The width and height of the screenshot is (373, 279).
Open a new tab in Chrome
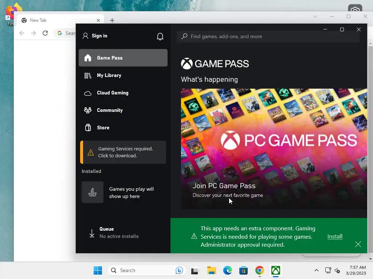112,20
